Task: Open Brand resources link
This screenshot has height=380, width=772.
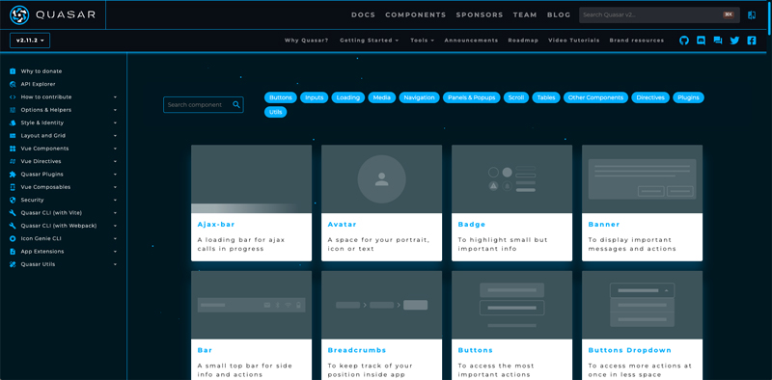Action: coord(637,41)
